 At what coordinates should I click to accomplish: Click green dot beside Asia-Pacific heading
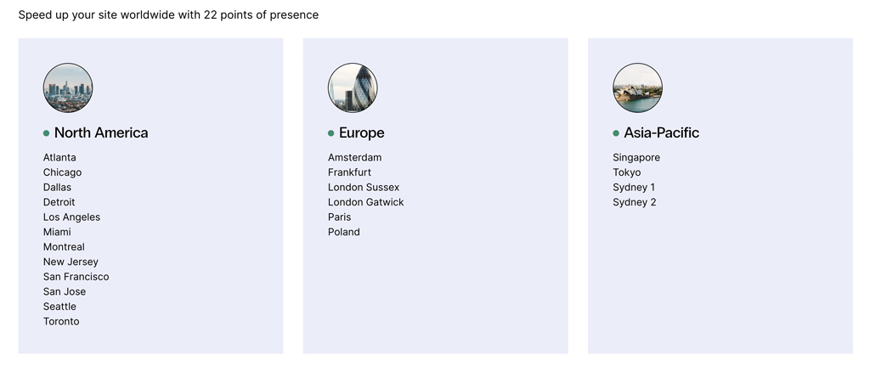tap(616, 133)
